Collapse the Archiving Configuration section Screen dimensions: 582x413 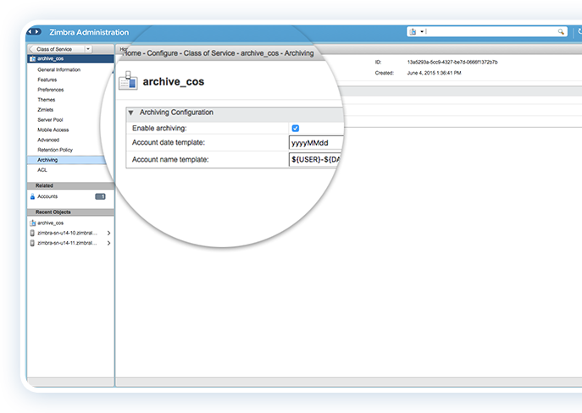click(130, 113)
